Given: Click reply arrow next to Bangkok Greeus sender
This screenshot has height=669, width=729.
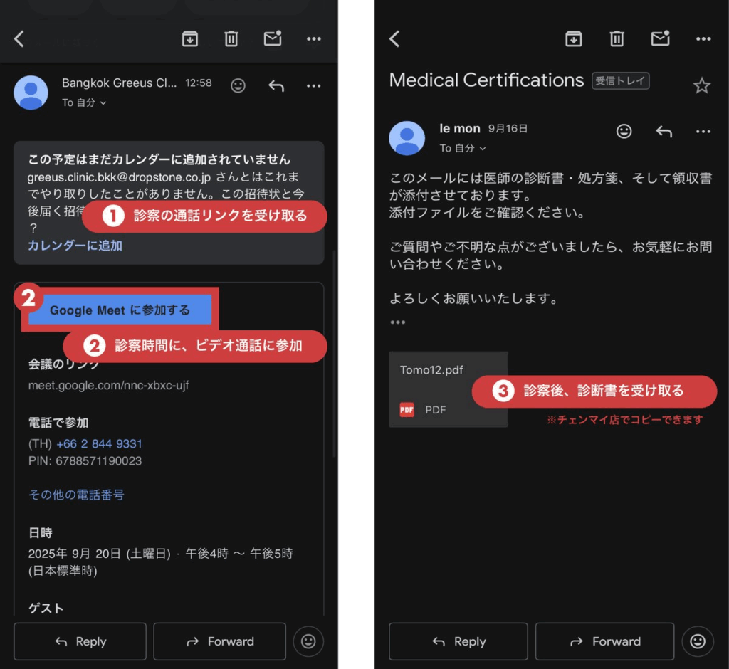Looking at the screenshot, I should pyautogui.click(x=276, y=86).
